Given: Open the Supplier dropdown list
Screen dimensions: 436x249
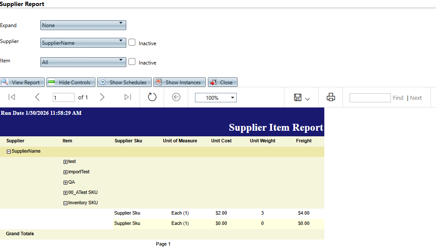Looking at the screenshot, I should point(83,43).
